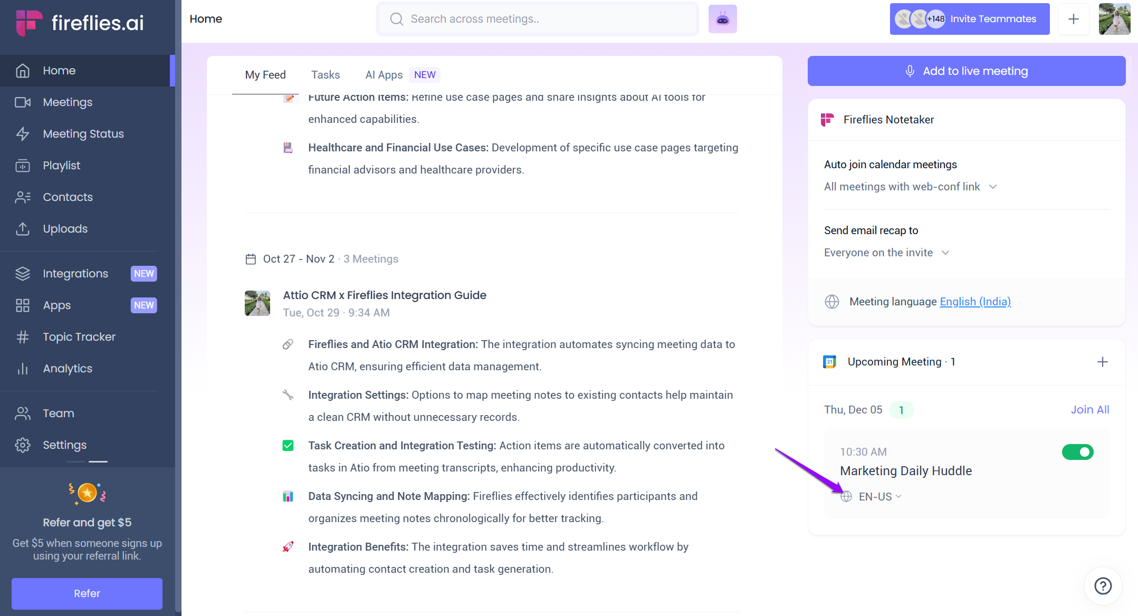
Task: Click the help question mark icon
Action: click(x=1103, y=585)
